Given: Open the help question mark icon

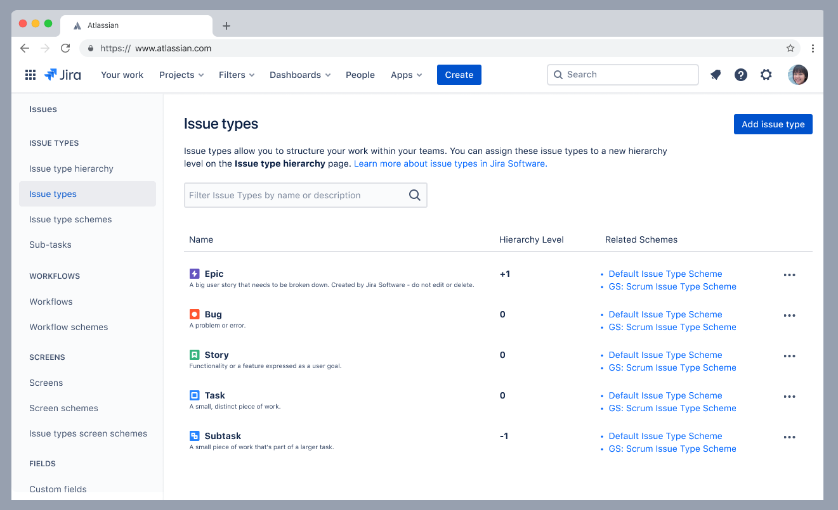Looking at the screenshot, I should pos(741,74).
